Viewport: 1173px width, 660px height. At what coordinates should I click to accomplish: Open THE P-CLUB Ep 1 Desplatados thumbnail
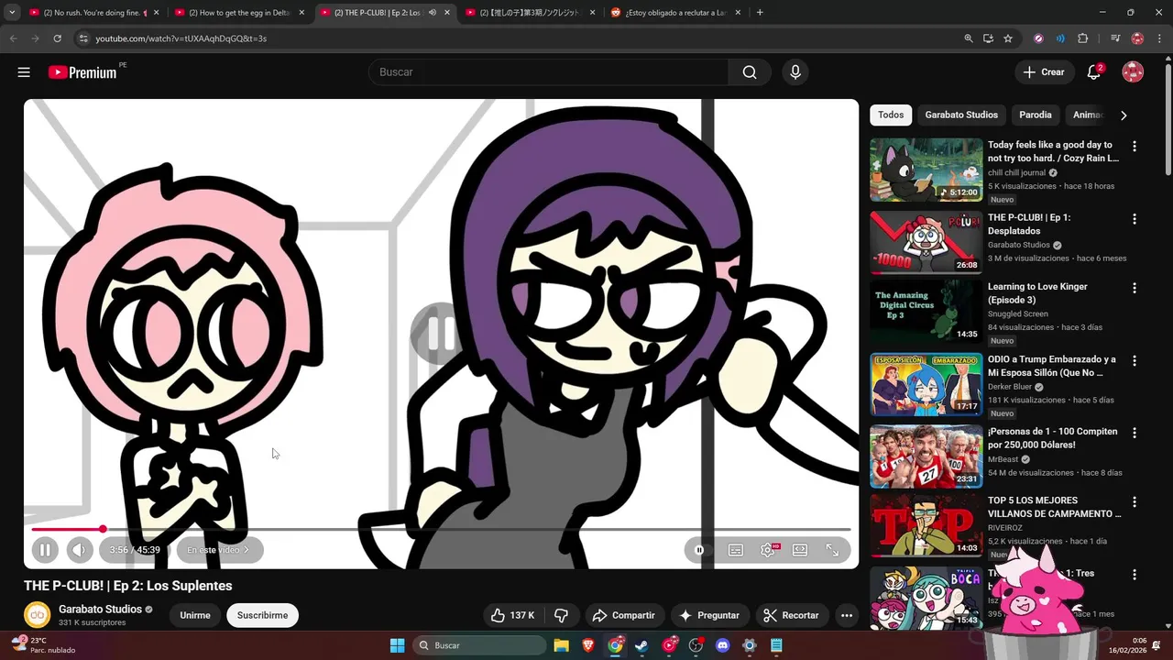pyautogui.click(x=926, y=242)
